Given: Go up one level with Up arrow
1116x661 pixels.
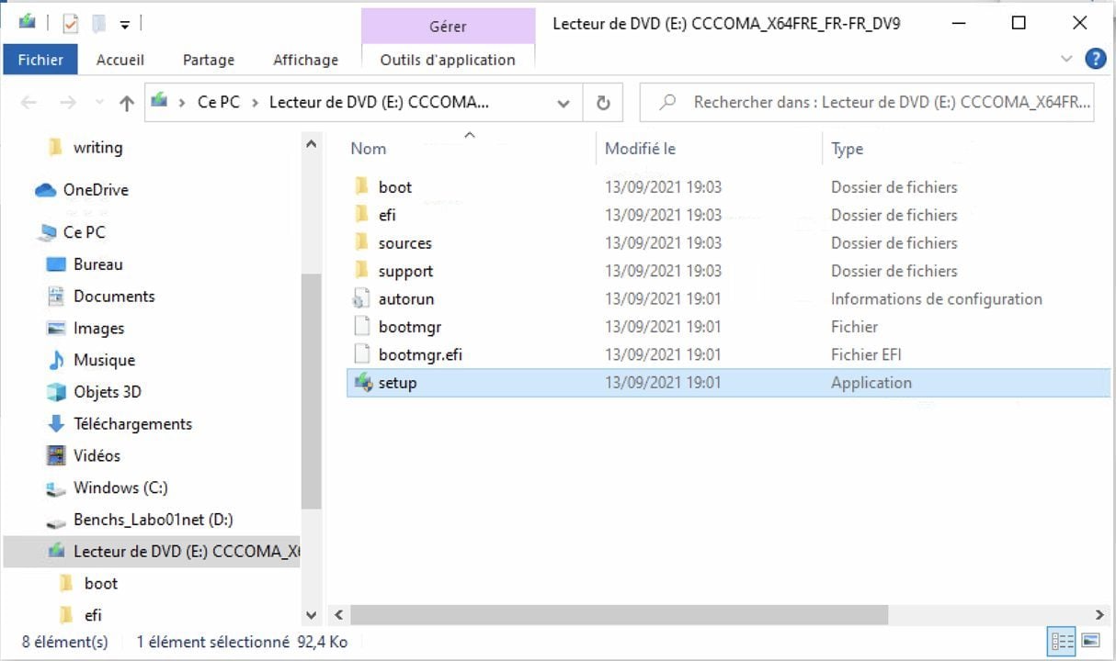Looking at the screenshot, I should coord(127,103).
